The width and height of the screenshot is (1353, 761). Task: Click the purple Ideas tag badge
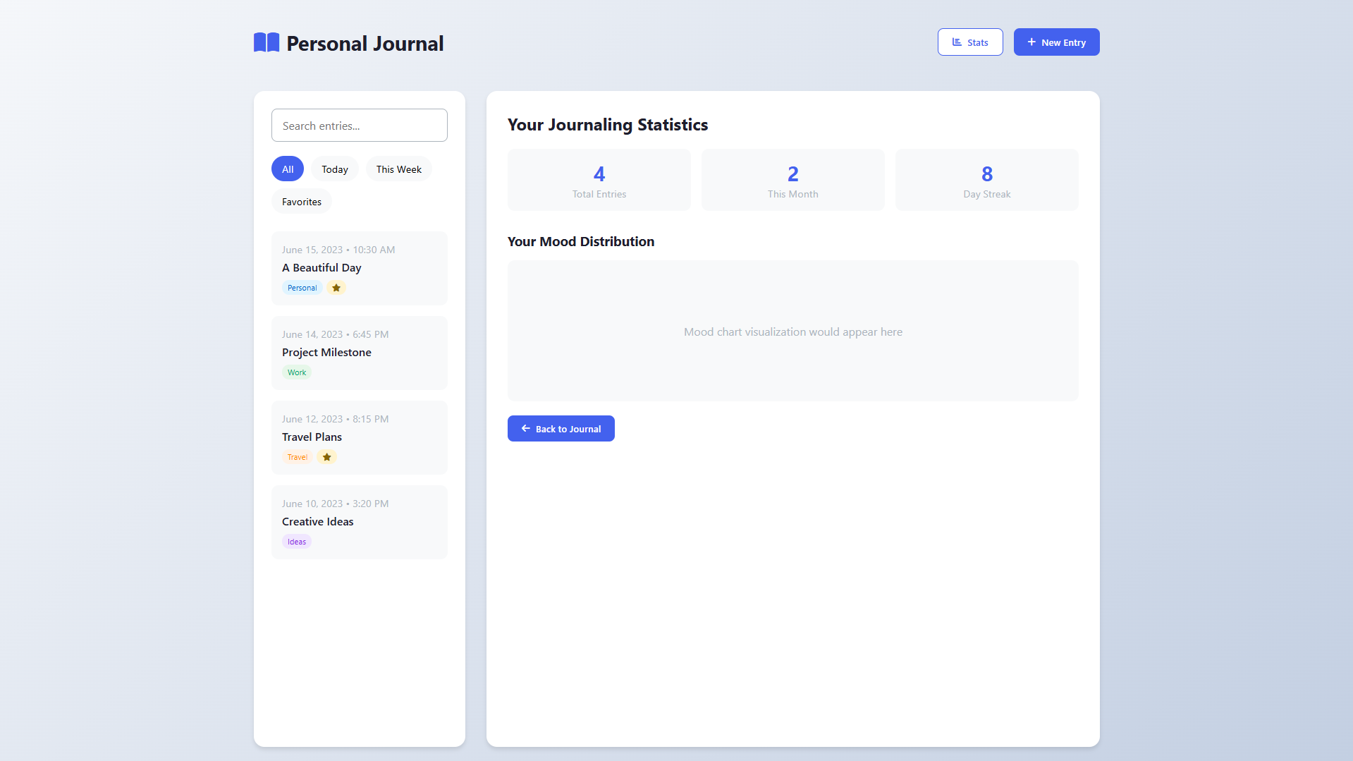[297, 542]
